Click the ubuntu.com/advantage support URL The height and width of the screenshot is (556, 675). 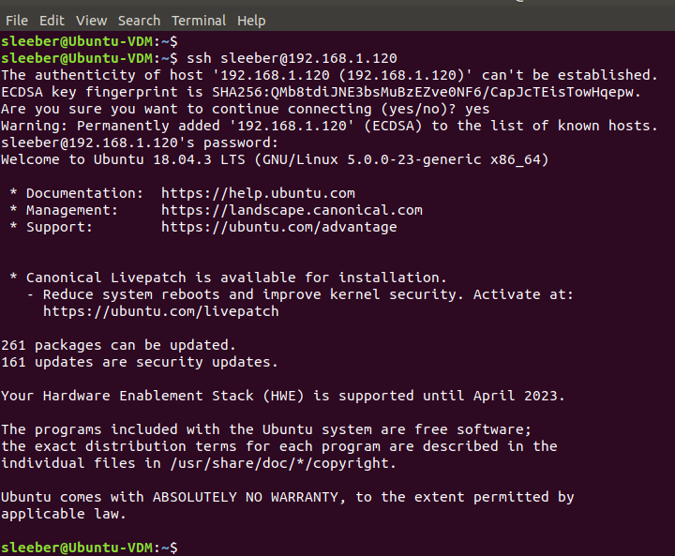278,227
